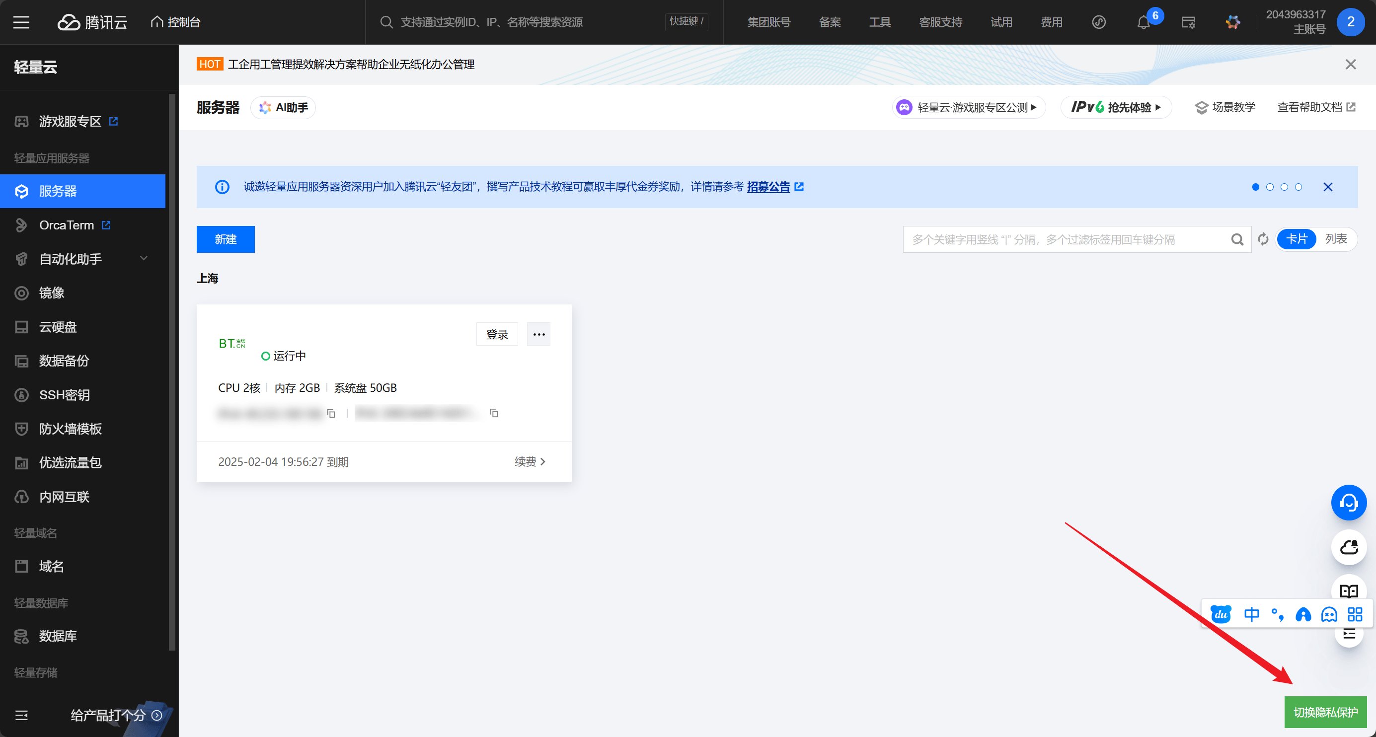Open the customer service headset floating button

click(x=1348, y=503)
